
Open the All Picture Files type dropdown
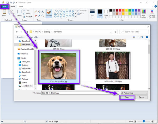(x=134, y=93)
